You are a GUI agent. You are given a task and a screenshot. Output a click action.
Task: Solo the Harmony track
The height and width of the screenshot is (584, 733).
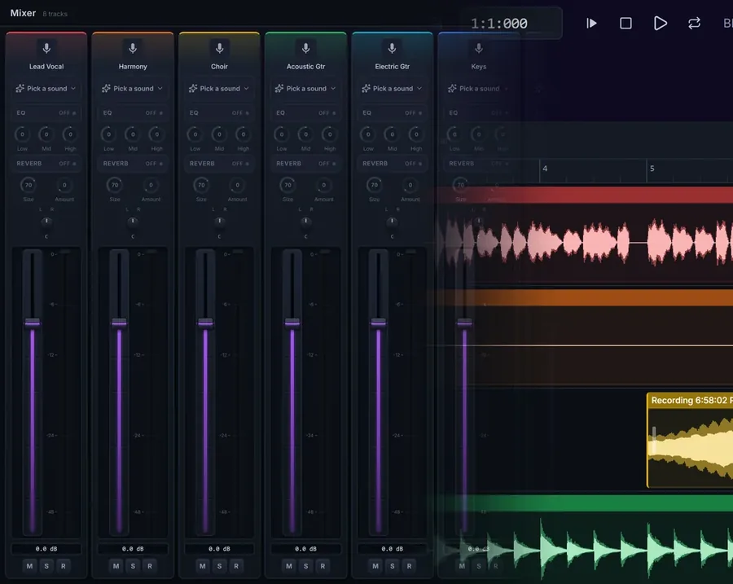point(133,566)
